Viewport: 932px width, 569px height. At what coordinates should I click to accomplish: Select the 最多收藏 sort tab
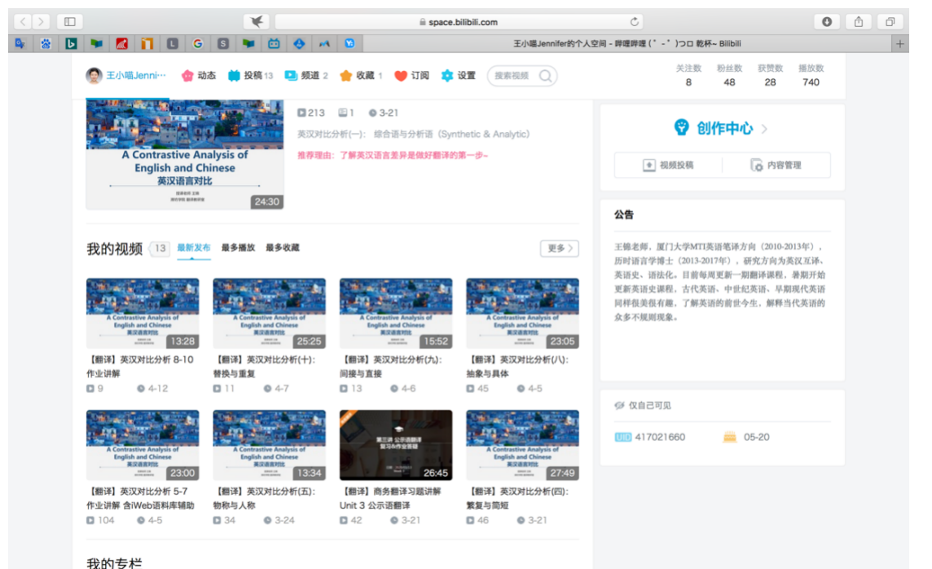point(283,248)
